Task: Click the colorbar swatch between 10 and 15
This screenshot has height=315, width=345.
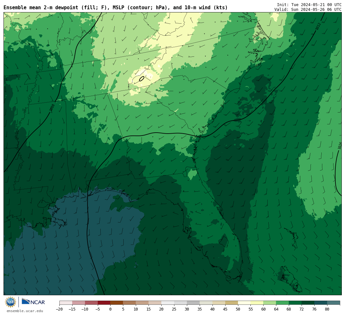Action: 142,303
